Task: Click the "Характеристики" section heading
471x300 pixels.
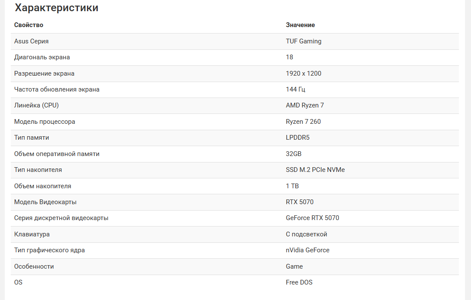Action: tap(56, 8)
